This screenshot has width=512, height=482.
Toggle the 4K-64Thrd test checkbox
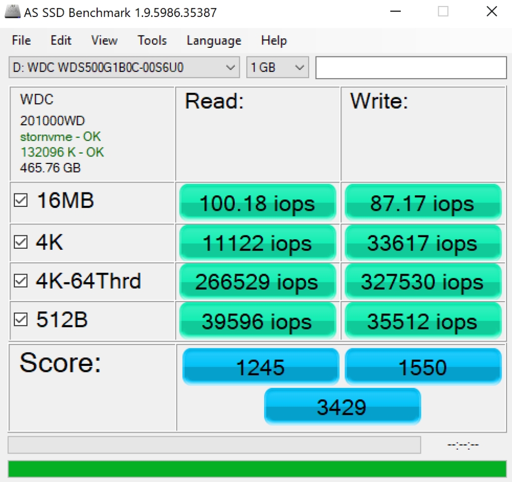20,281
